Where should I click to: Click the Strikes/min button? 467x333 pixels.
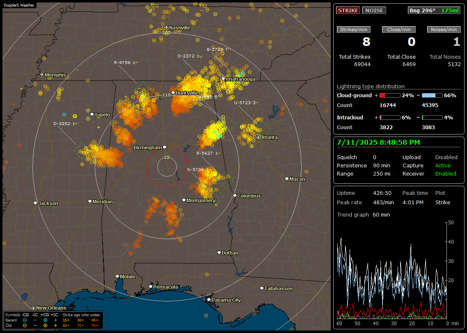coord(353,30)
